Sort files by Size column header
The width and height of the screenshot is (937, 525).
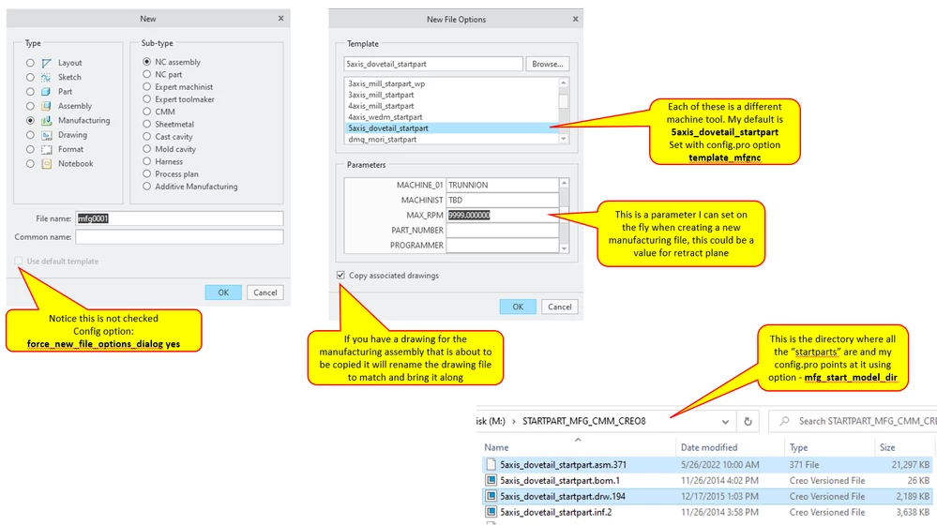(x=887, y=447)
